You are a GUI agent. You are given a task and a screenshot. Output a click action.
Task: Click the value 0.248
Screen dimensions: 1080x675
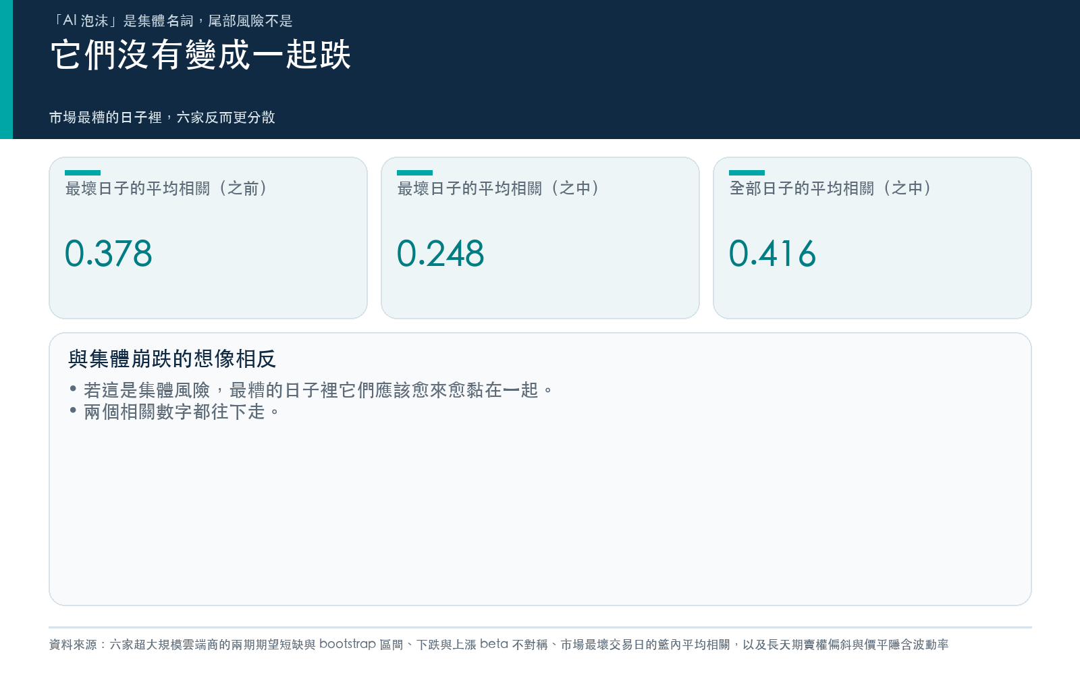pos(441,254)
